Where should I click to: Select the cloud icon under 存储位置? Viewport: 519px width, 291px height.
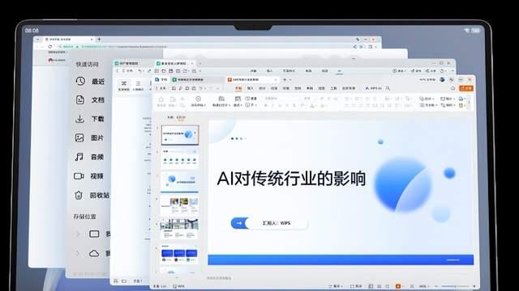(x=94, y=253)
